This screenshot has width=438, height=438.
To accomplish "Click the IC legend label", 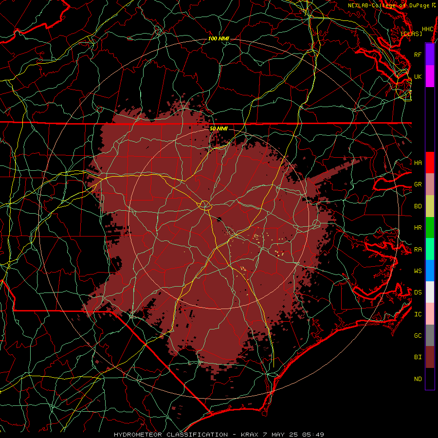I will pyautogui.click(x=418, y=314).
